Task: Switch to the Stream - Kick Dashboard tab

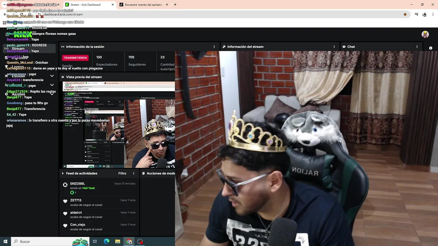Action: (90, 5)
